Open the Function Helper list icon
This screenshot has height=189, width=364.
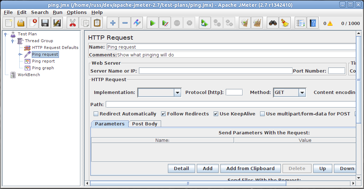[300, 23]
